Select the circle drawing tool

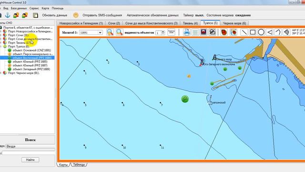pos(261,32)
